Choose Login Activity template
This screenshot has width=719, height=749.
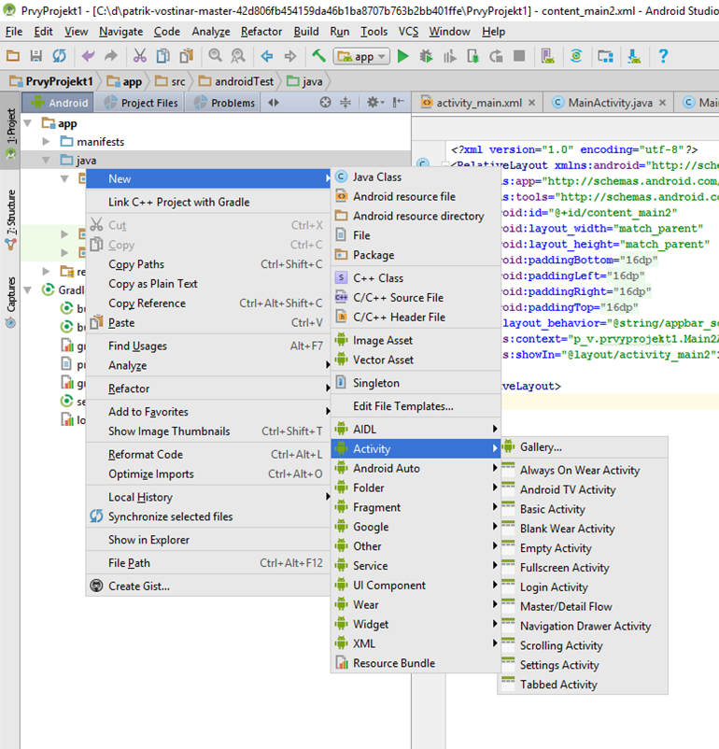[583, 587]
